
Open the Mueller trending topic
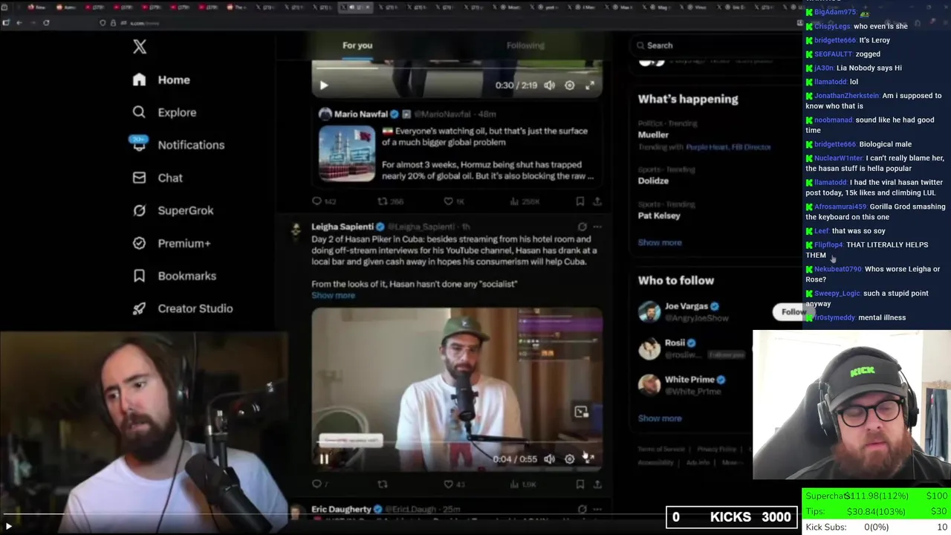pyautogui.click(x=653, y=134)
